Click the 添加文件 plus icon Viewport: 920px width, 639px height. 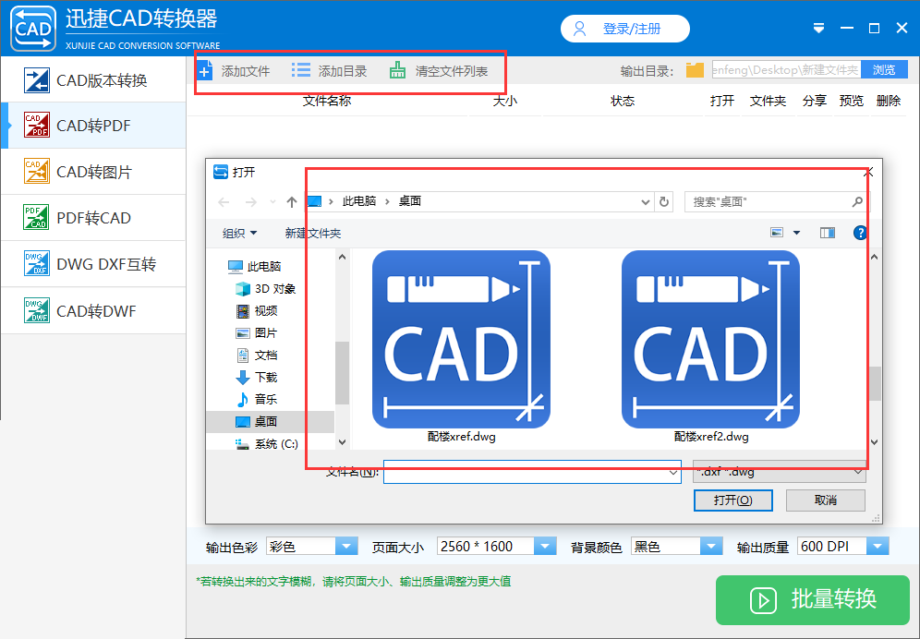click(205, 71)
